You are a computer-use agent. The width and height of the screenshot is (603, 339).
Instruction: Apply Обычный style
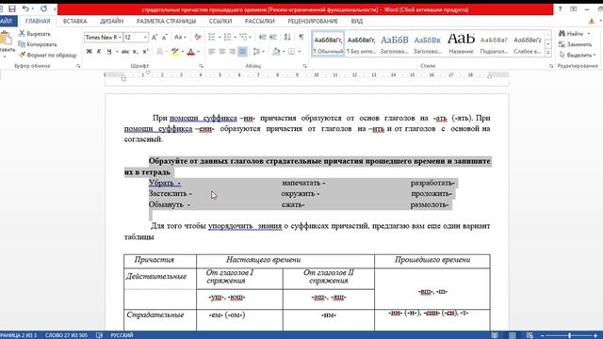tap(328, 44)
